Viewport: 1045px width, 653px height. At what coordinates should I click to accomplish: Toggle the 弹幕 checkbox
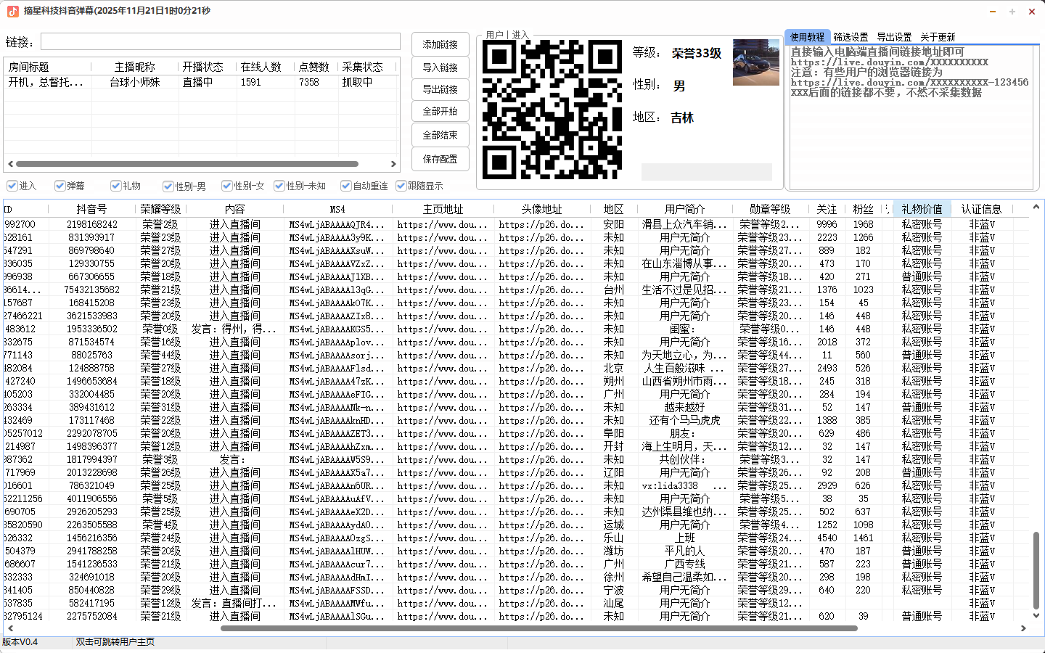60,186
